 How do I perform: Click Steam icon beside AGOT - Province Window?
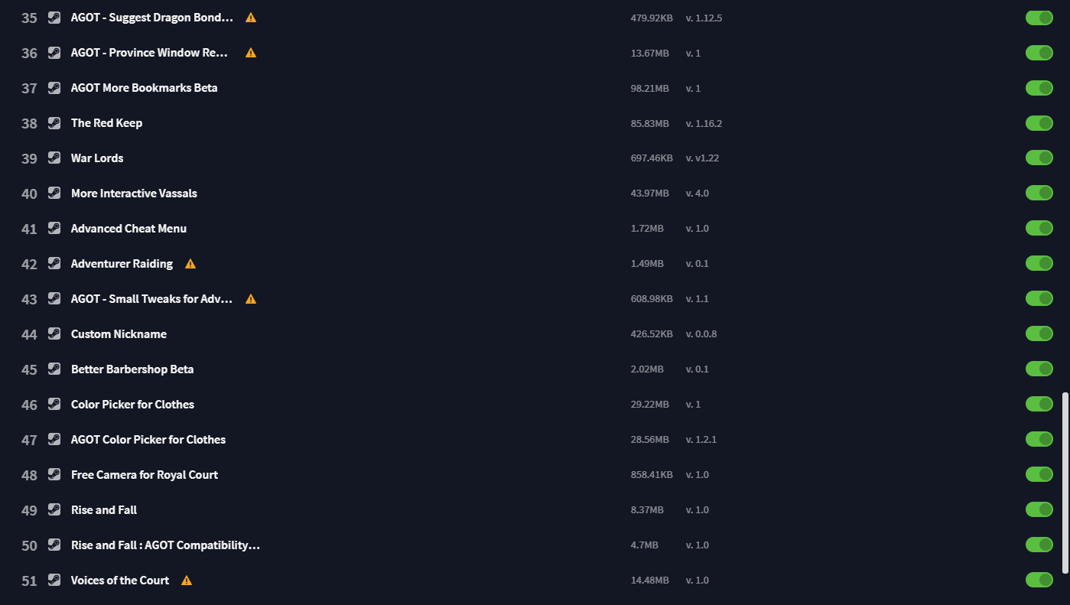point(54,52)
